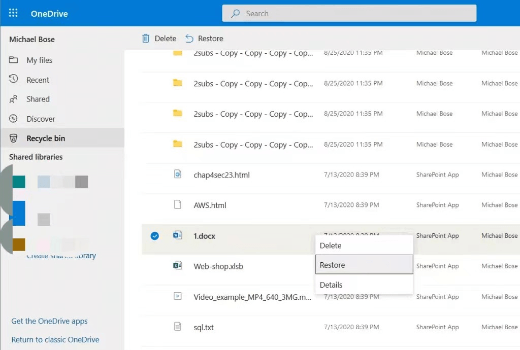Select Details in the context menu
The image size is (520, 350).
[364, 285]
